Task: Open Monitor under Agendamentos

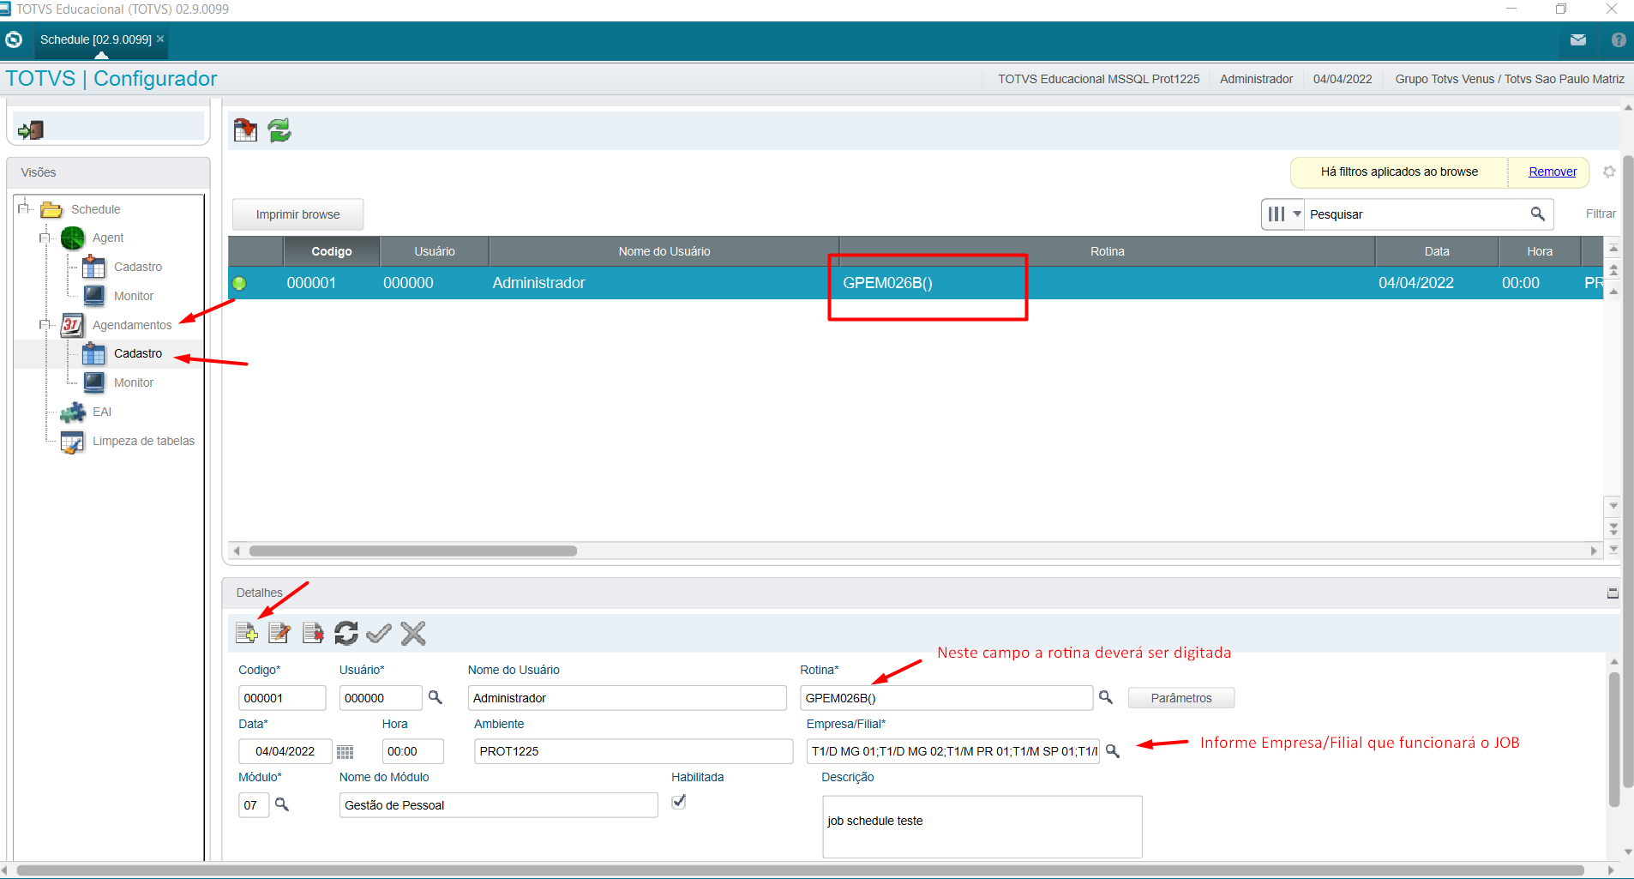Action: tap(133, 382)
